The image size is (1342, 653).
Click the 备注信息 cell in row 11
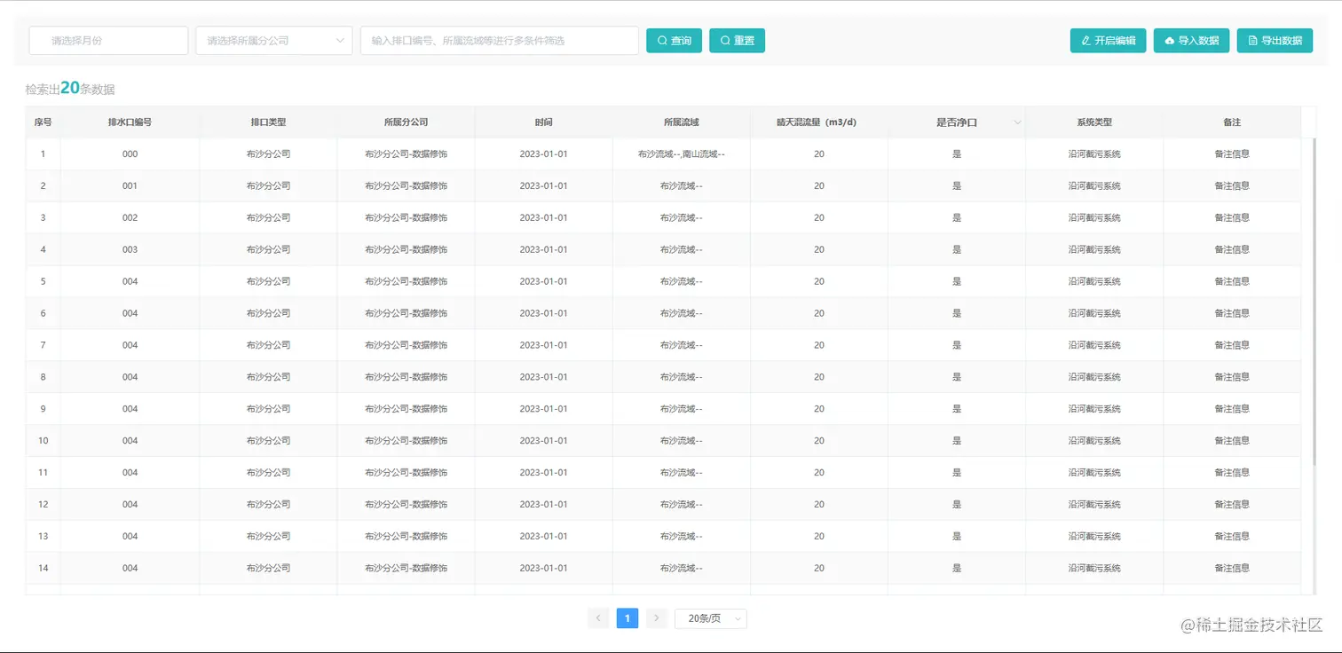1232,474
